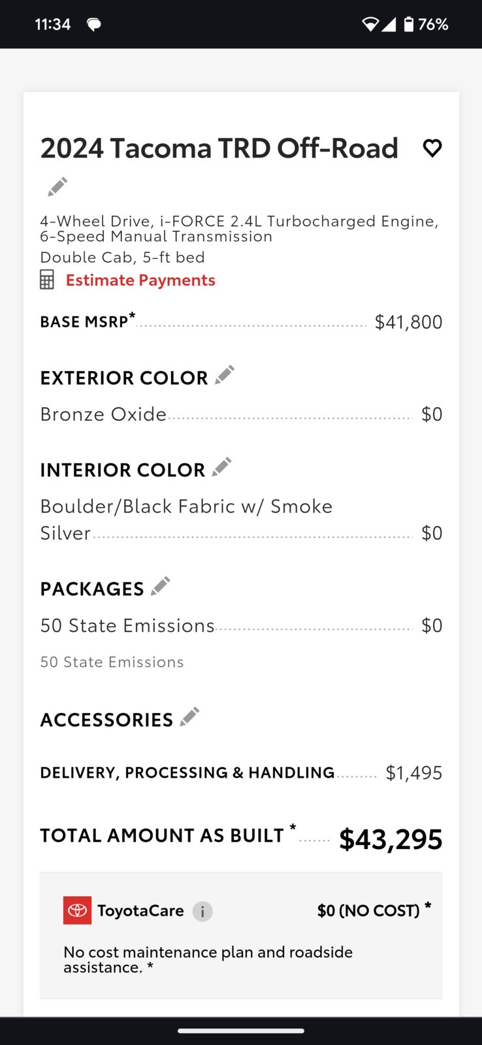Open Estimate Payments link
Viewport: 482px width, 1045px height.
pos(140,280)
